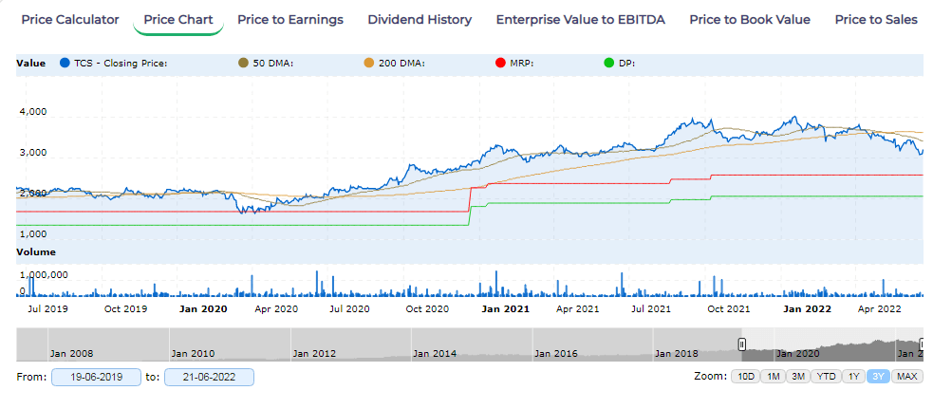Click the From date field

coord(96,378)
